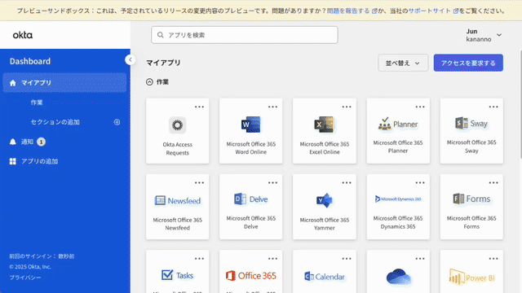Open options menu on Sway card

(493, 107)
